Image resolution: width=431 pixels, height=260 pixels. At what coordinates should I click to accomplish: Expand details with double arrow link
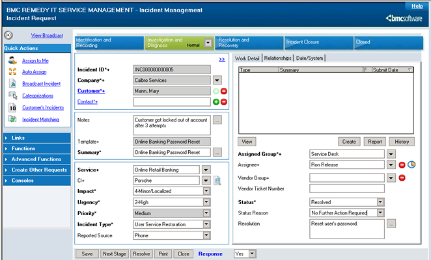point(222,59)
